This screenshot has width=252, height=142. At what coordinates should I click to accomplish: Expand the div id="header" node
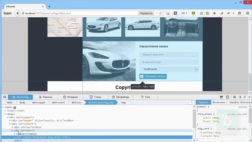[x=10, y=121]
